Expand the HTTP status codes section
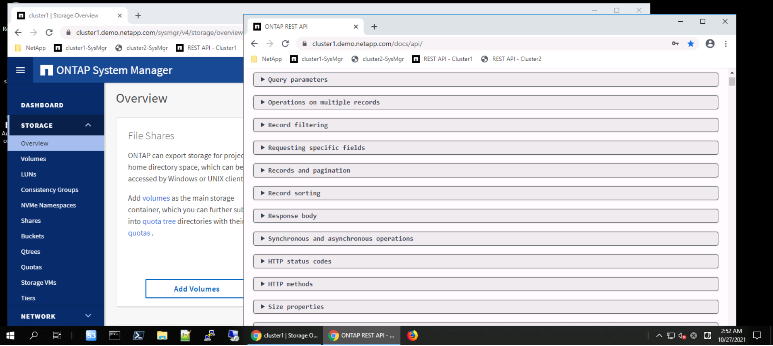This screenshot has width=773, height=346. click(485, 261)
